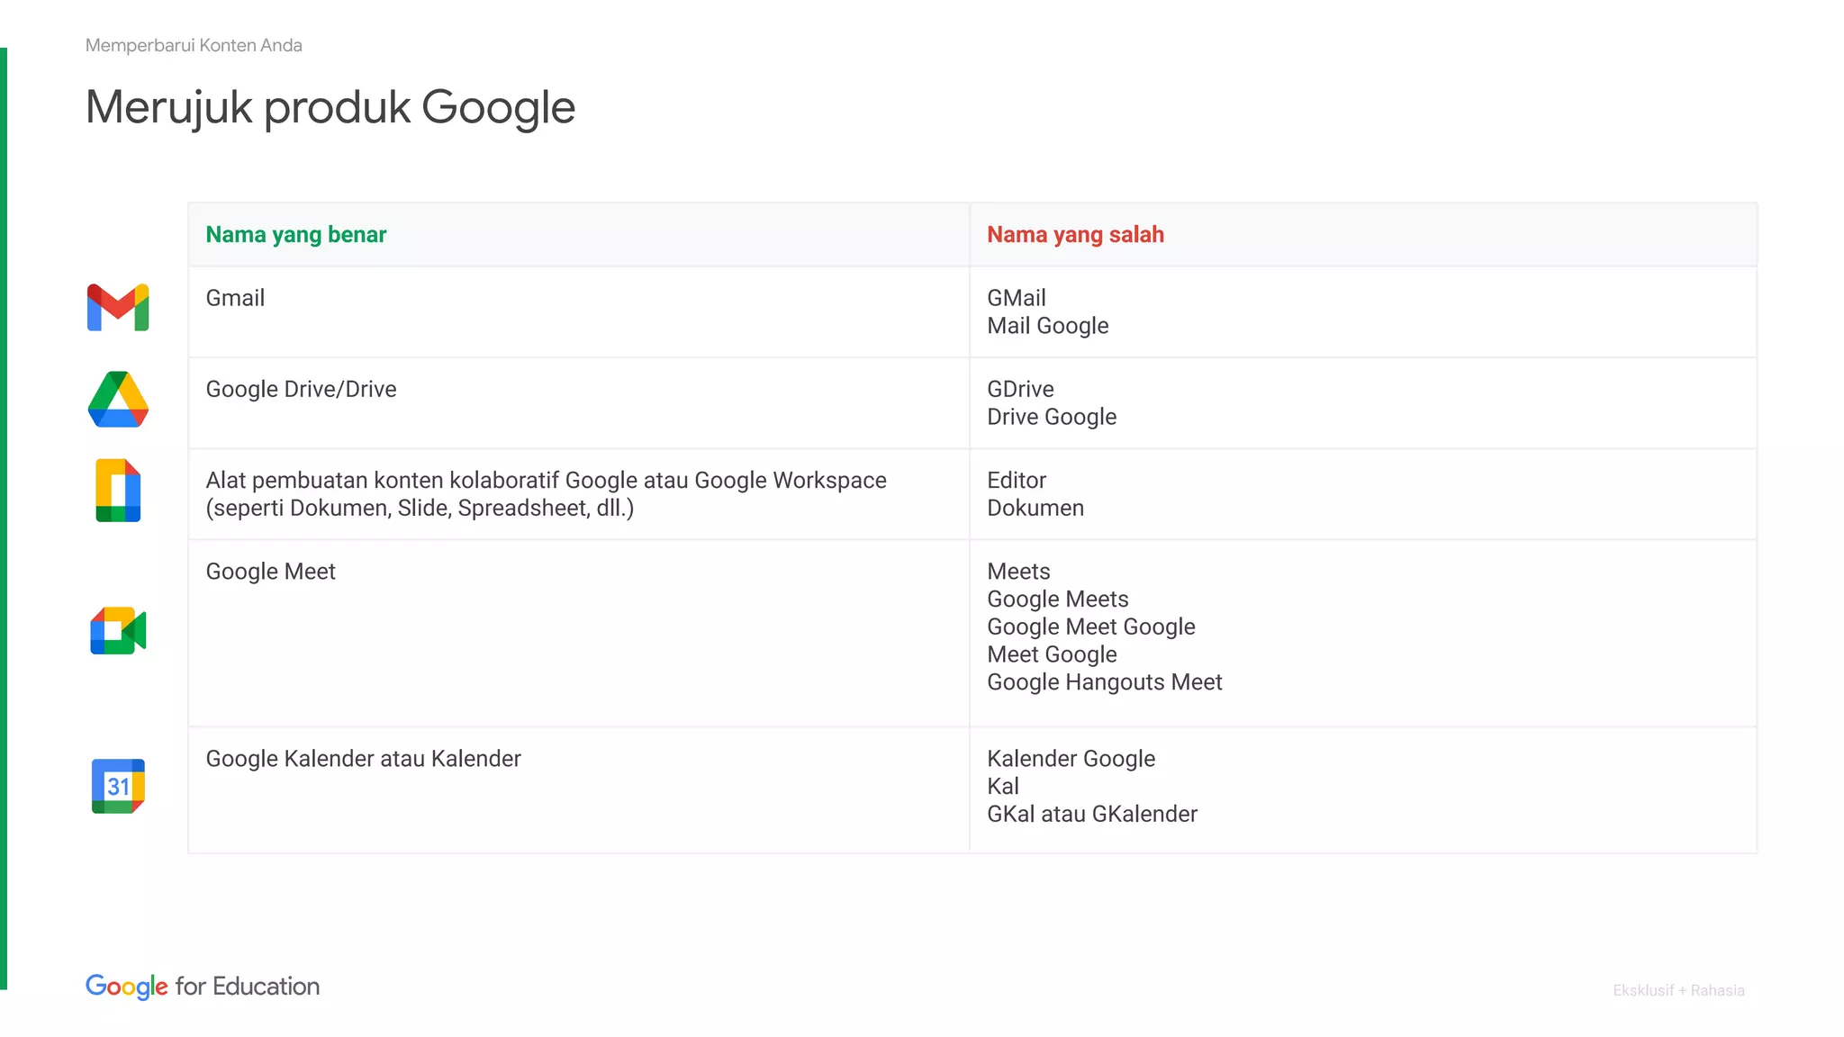
Task: Select the incorrect name 'Drive Google'
Action: click(1052, 417)
